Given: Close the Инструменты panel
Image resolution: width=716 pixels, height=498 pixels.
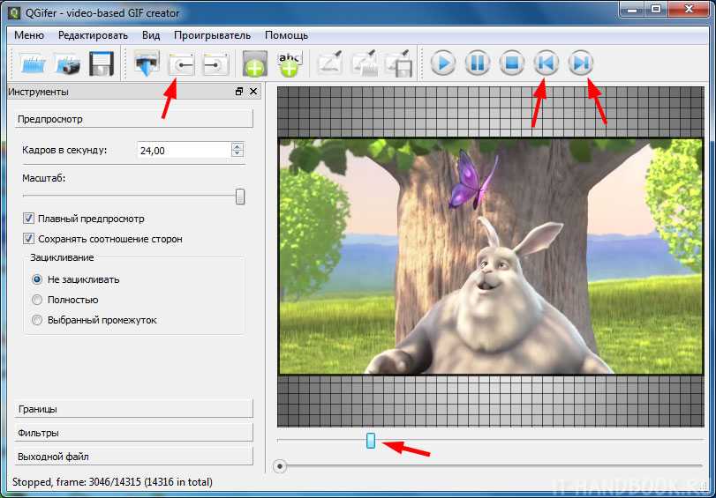Looking at the screenshot, I should (253, 92).
